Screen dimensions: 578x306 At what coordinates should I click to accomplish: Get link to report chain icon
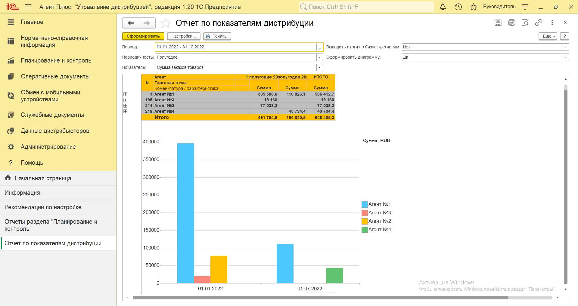(x=539, y=23)
